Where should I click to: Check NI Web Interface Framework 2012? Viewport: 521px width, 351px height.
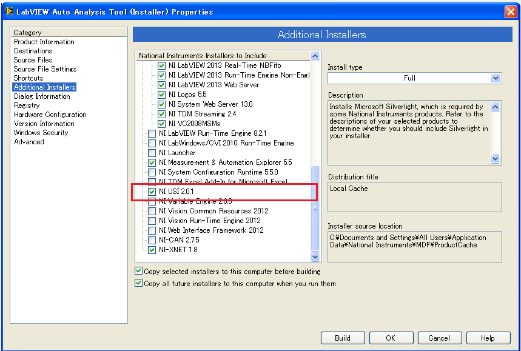(152, 230)
